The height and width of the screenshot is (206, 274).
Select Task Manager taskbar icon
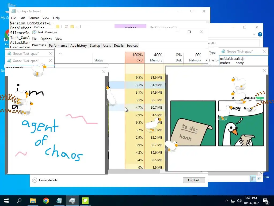click(72, 201)
